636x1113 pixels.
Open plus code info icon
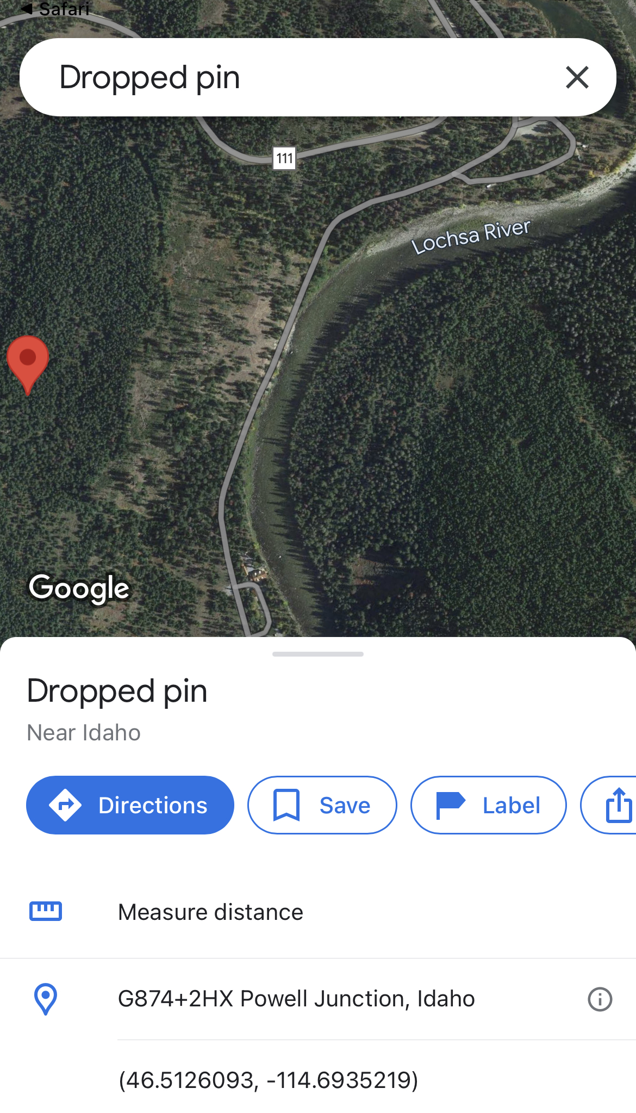click(x=600, y=999)
